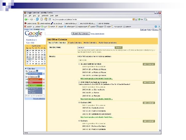The image size is (186, 140).
Task: Select the Search Public Calendars tab
Action: pyautogui.click(x=57, y=43)
